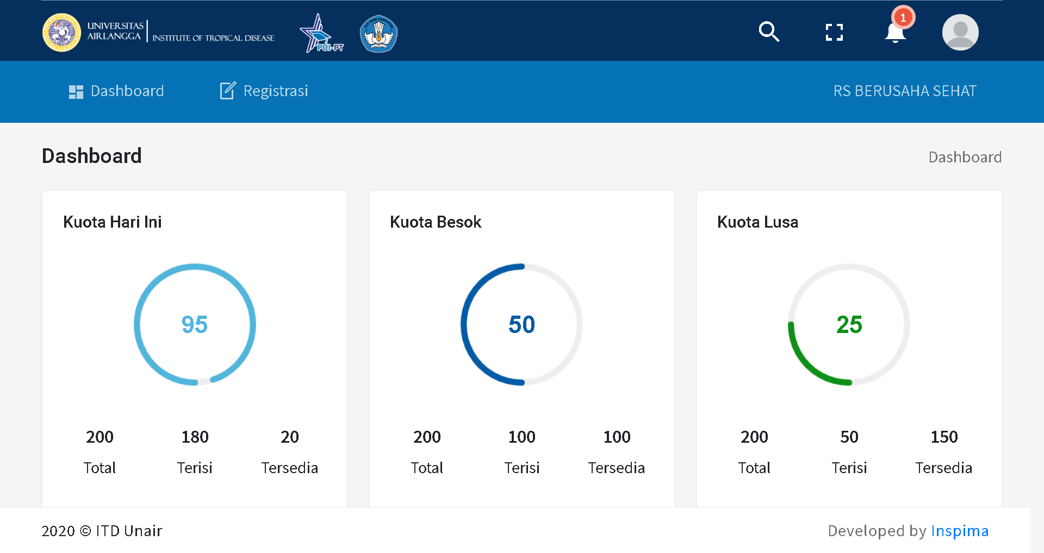This screenshot has width=1044, height=553.
Task: Click the PUI-PT star logo
Action: click(x=321, y=34)
